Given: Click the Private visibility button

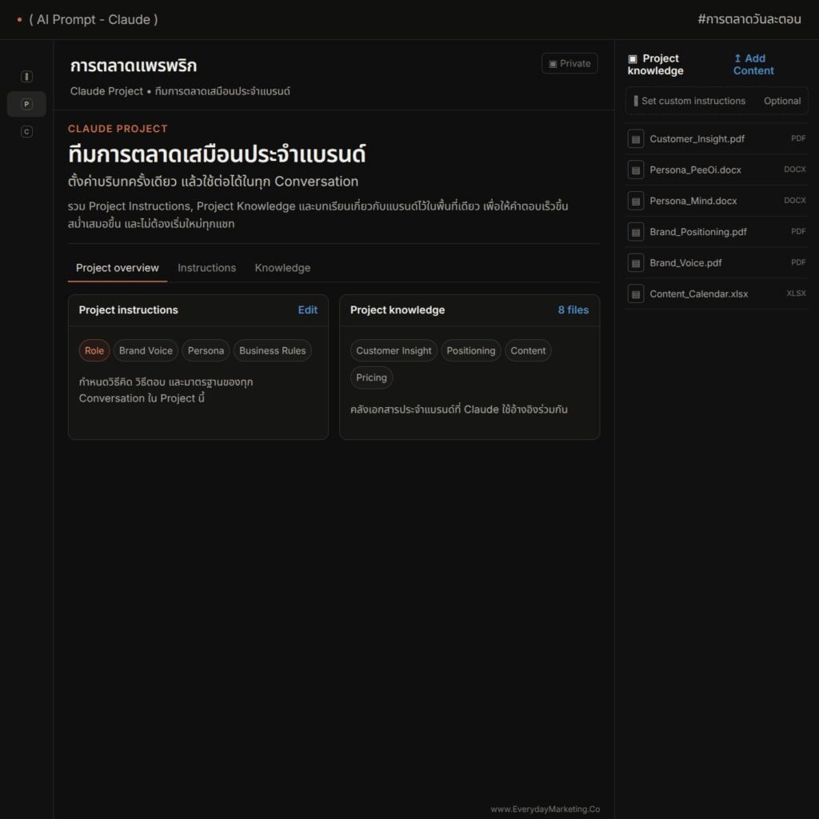Looking at the screenshot, I should [x=569, y=64].
